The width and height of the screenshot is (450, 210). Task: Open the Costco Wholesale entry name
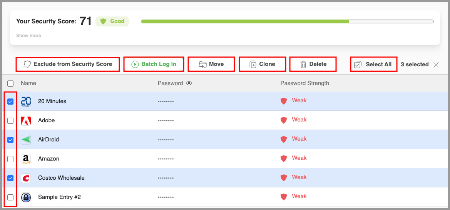coord(62,178)
